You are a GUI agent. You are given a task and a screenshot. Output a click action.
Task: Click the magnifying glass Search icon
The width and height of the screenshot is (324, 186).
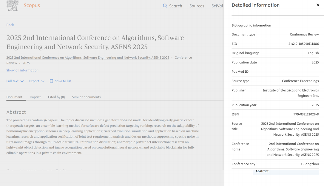[x=165, y=6]
